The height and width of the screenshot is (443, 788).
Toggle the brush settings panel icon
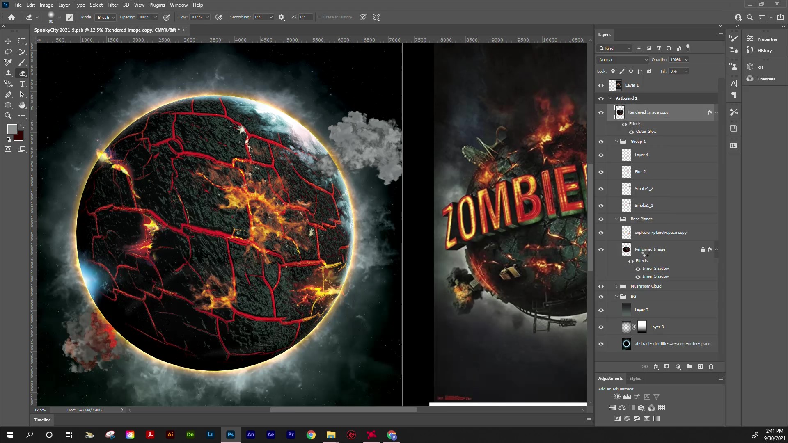click(70, 17)
